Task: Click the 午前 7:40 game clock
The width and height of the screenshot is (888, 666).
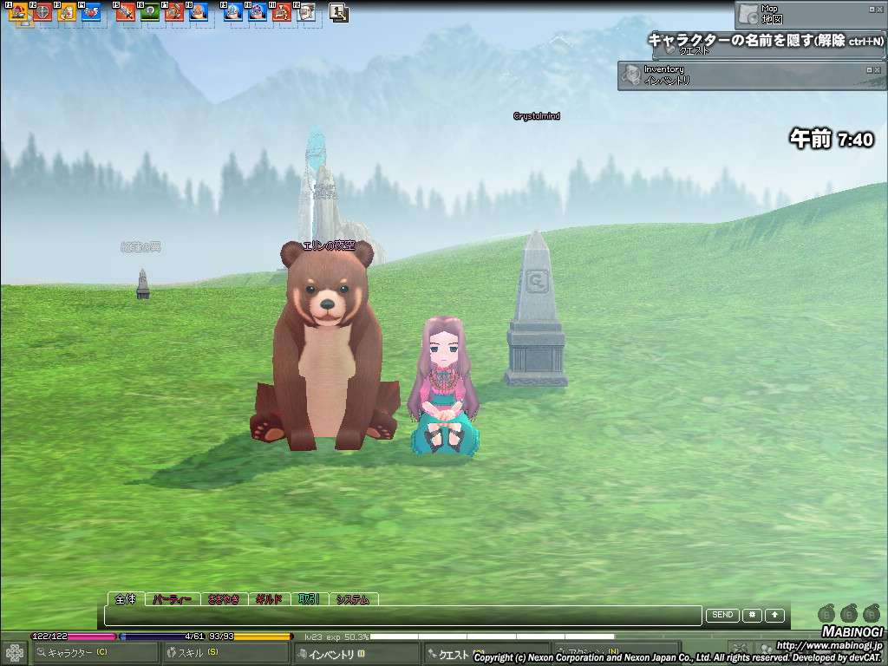Action: coord(832,139)
